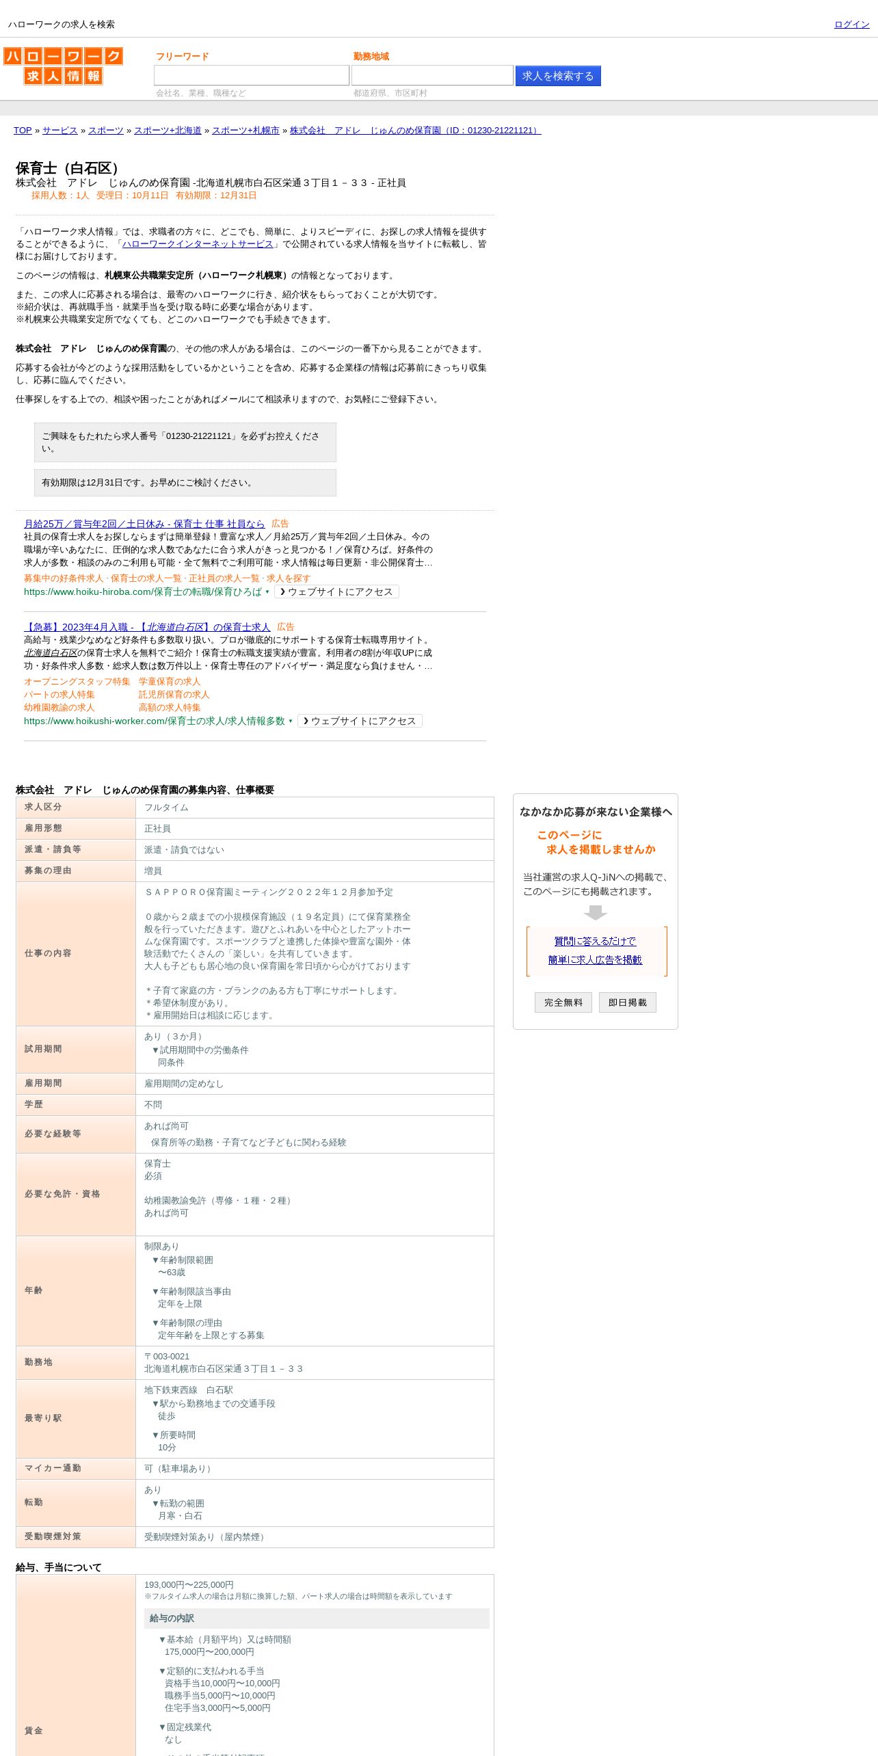878x1756 pixels.
Task: Open the 正社員の求人一覧 ad sublink
Action: point(224,578)
